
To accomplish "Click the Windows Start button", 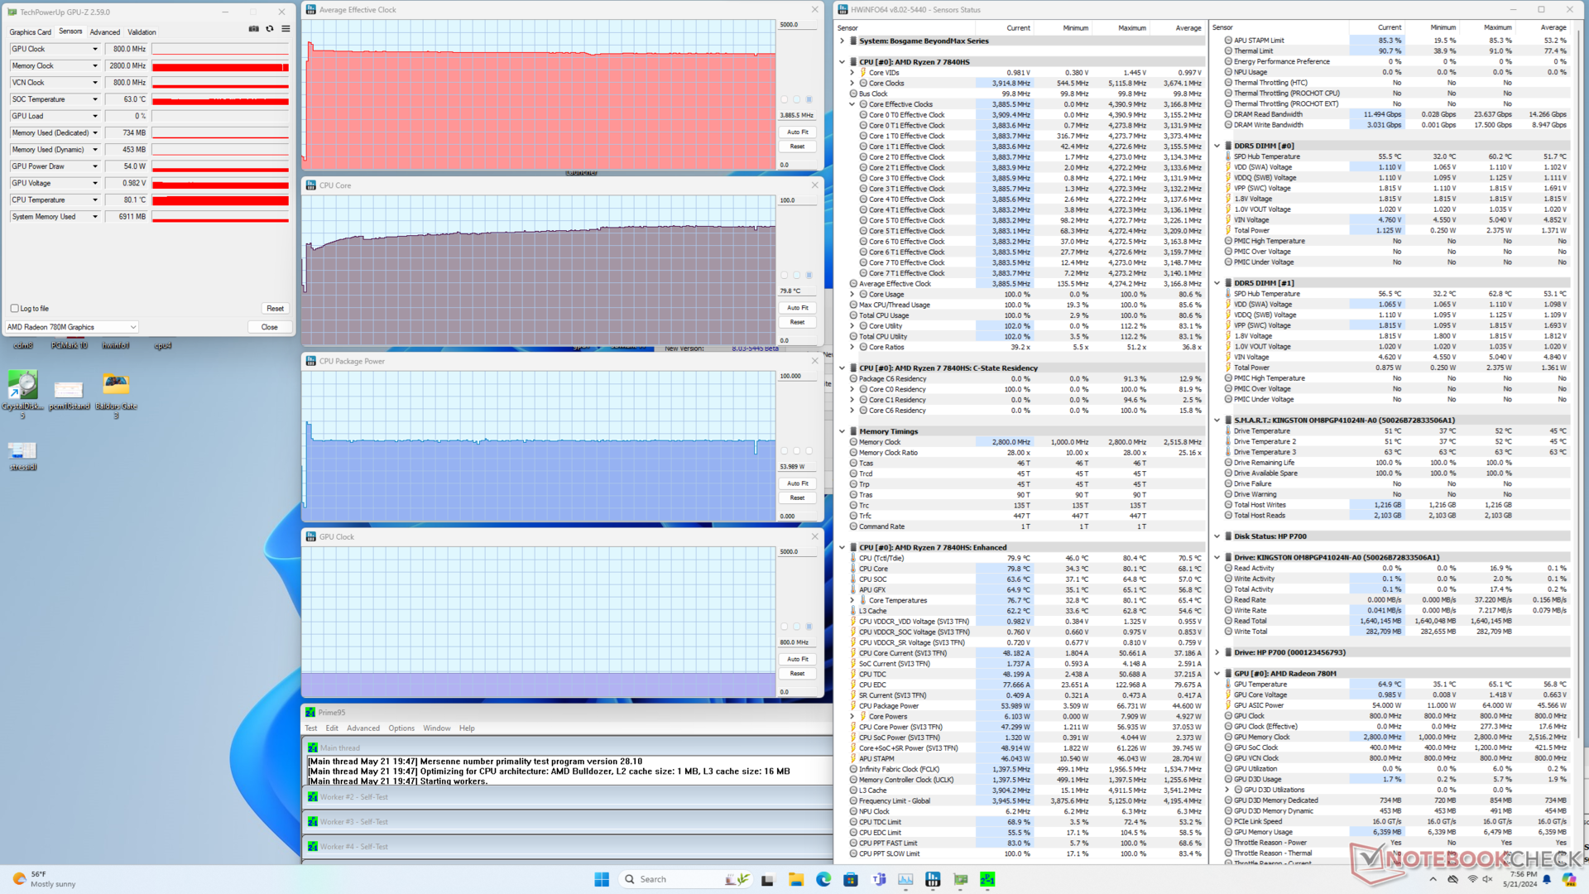I will coord(602,879).
